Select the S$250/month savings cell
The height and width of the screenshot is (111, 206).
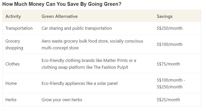click(169, 28)
